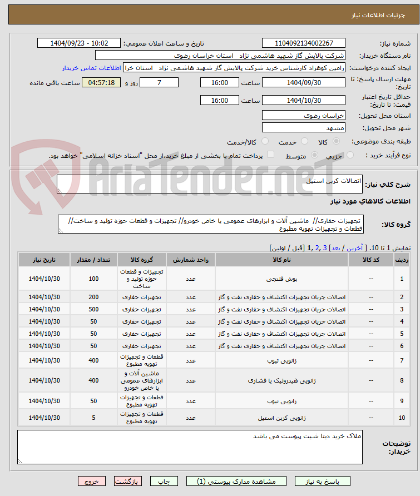Select row 8 زانویی هیدرولیک یا فشاری
Viewport: 420px width, 496px height.
click(281, 380)
